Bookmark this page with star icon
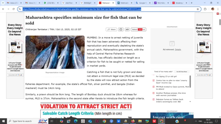221x124 pixels. coord(198,9)
